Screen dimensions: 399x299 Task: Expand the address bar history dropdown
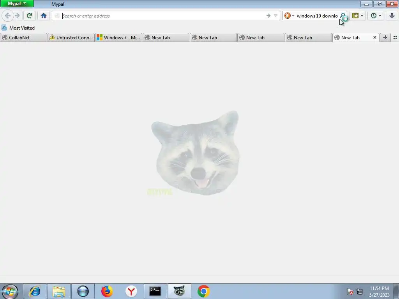[x=275, y=16]
